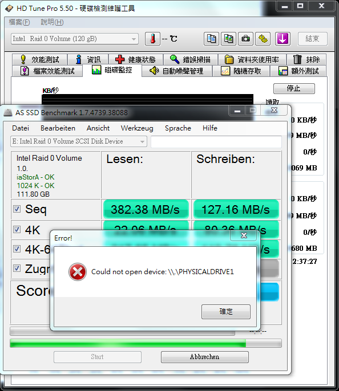Image resolution: width=339 pixels, height=391 pixels.
Task: Click the purple download arrow icon
Action: (x=282, y=39)
